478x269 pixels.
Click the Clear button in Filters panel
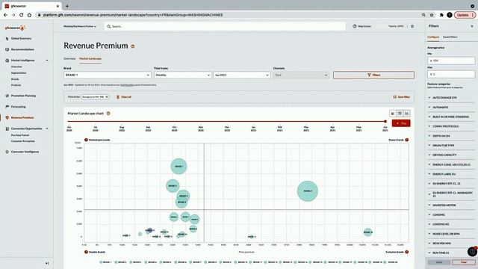(x=464, y=262)
